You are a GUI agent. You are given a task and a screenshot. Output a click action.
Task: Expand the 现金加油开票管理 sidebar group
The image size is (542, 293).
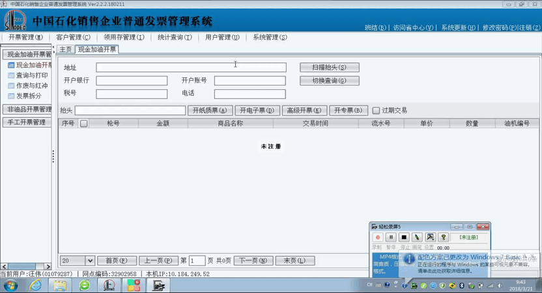(27, 54)
